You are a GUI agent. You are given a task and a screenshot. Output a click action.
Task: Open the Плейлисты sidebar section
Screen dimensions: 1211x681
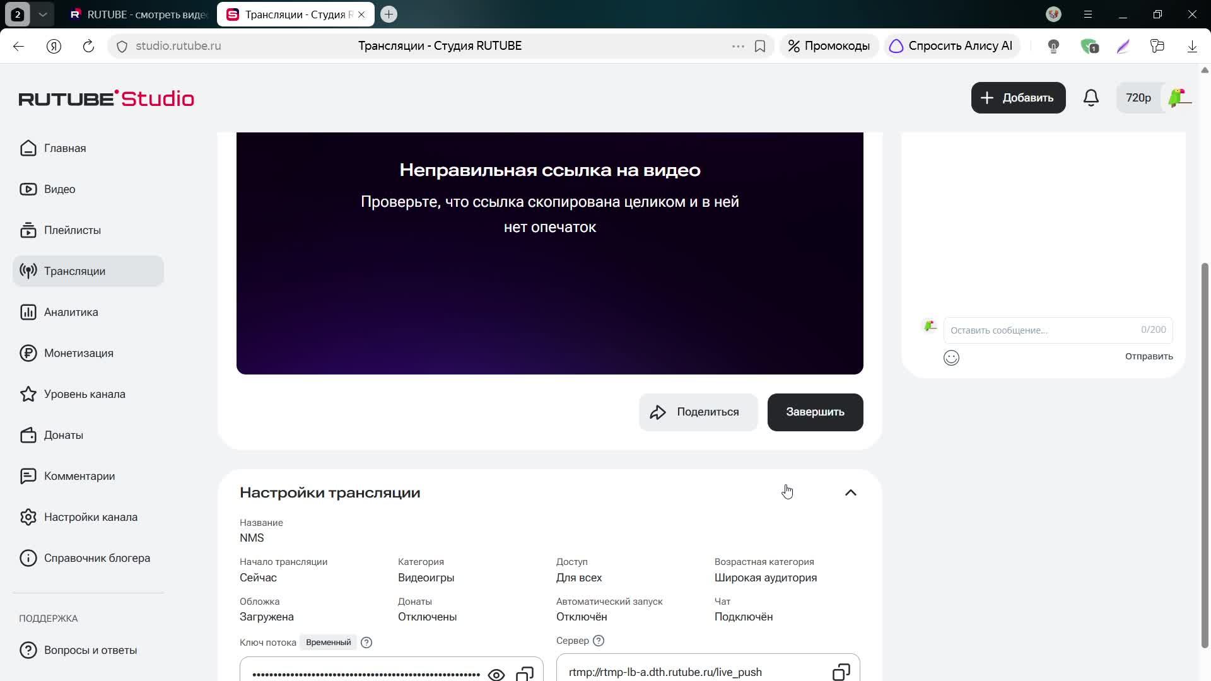[88, 230]
